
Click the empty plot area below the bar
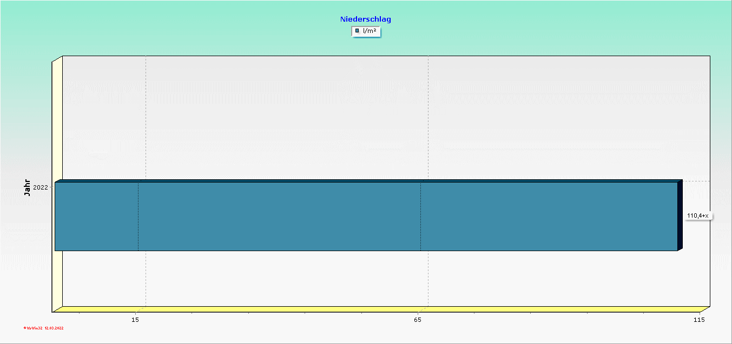click(x=379, y=278)
